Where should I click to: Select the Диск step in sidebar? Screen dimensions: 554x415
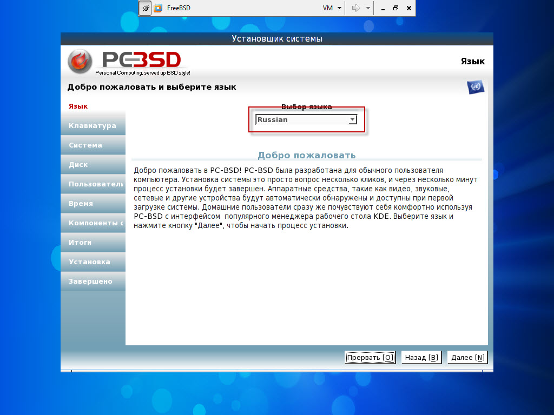(93, 164)
